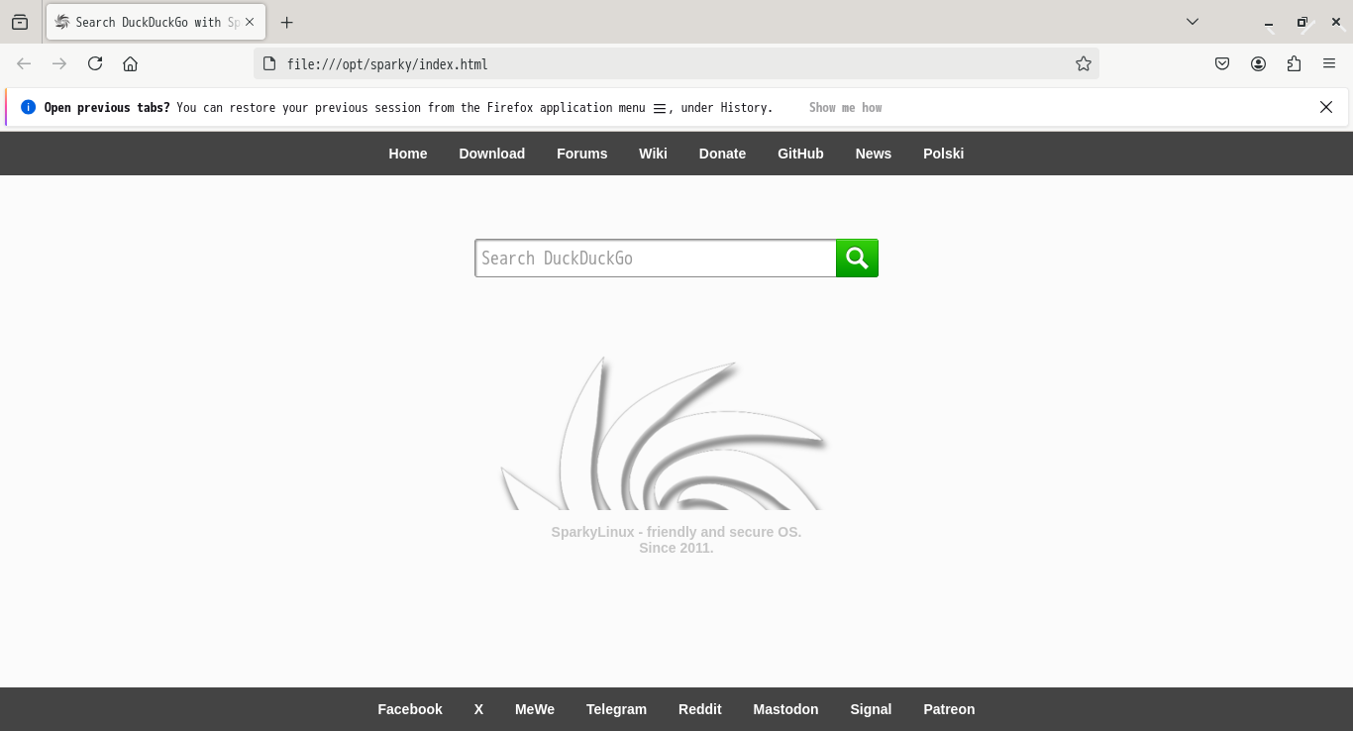Switch to the Polski language link
The width and height of the screenshot is (1353, 731).
click(x=944, y=154)
